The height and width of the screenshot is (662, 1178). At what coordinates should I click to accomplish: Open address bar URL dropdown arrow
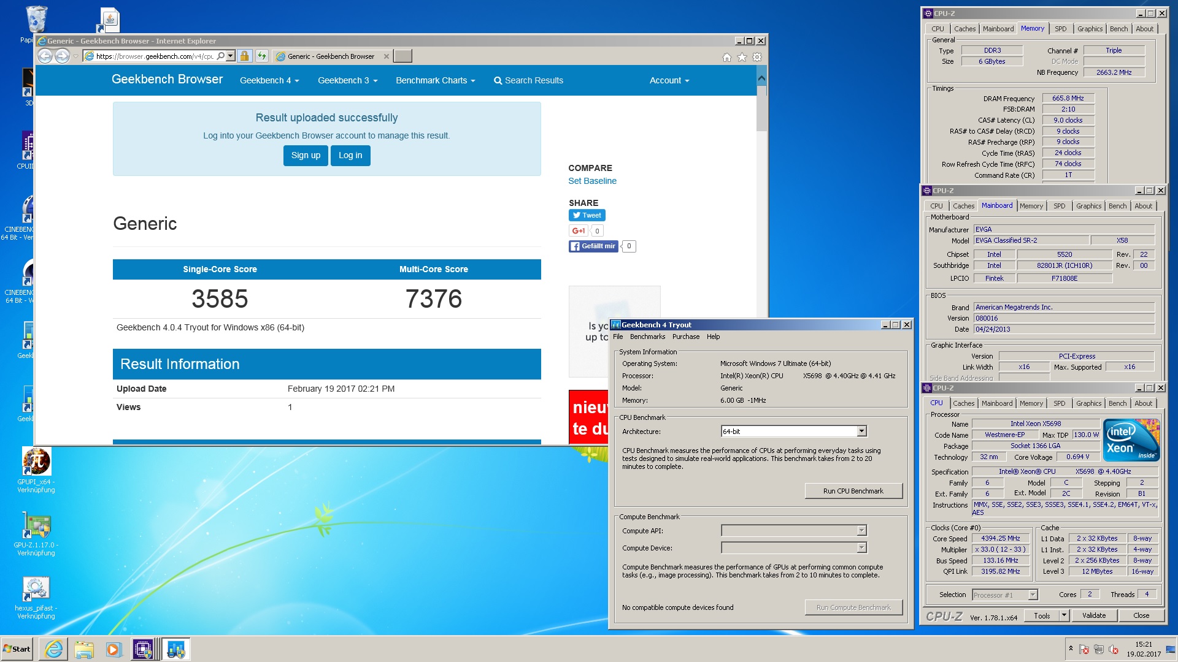pyautogui.click(x=231, y=56)
